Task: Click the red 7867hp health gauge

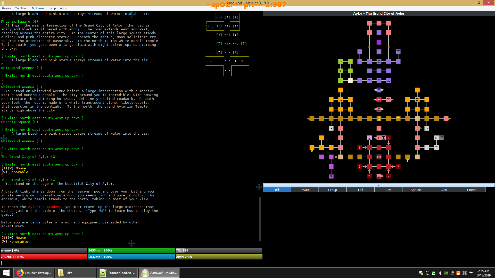Action: click(x=44, y=257)
